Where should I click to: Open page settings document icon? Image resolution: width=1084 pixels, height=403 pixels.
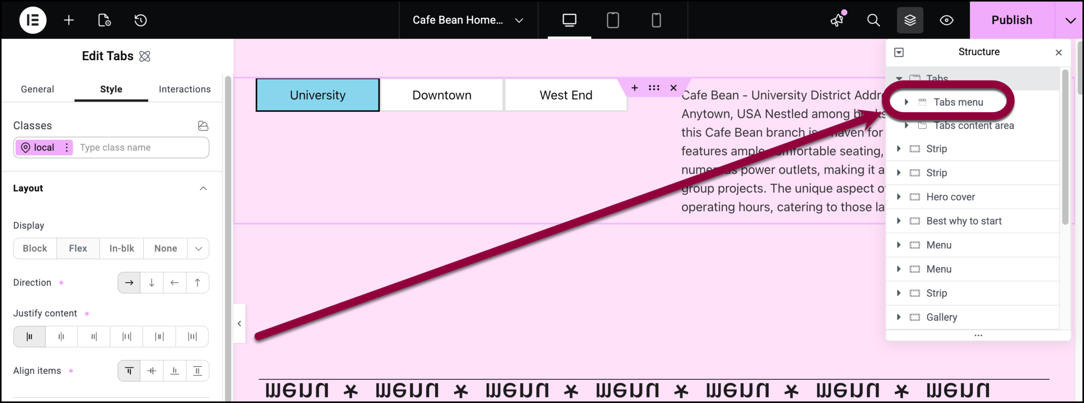pyautogui.click(x=104, y=20)
